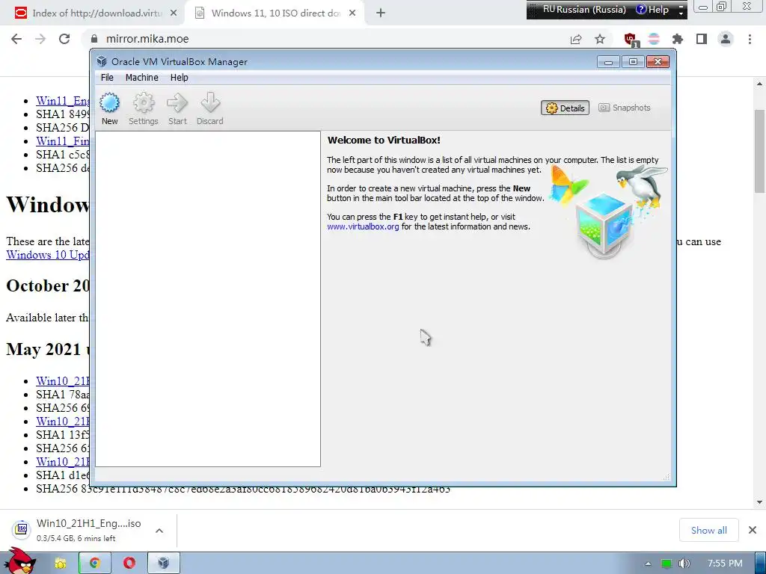Click the Start arrow toolbar icon

pos(177,109)
